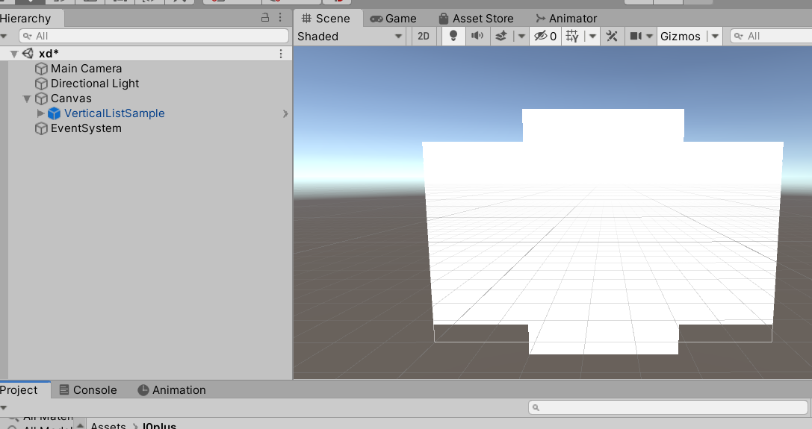Select EventSystem in Hierarchy
This screenshot has height=429, width=812.
[x=86, y=128]
